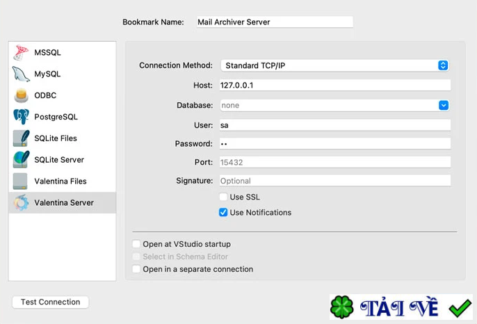Open the Connection Method dropdown
This screenshot has height=324, width=477.
(334, 65)
